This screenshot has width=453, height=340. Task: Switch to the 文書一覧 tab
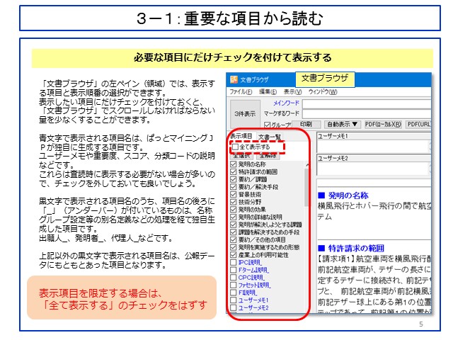[x=269, y=137]
